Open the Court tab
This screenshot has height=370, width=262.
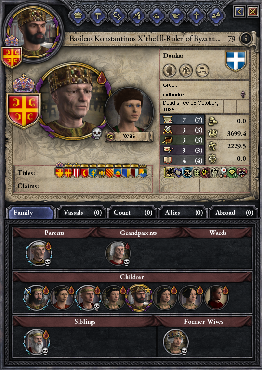pos(131,213)
